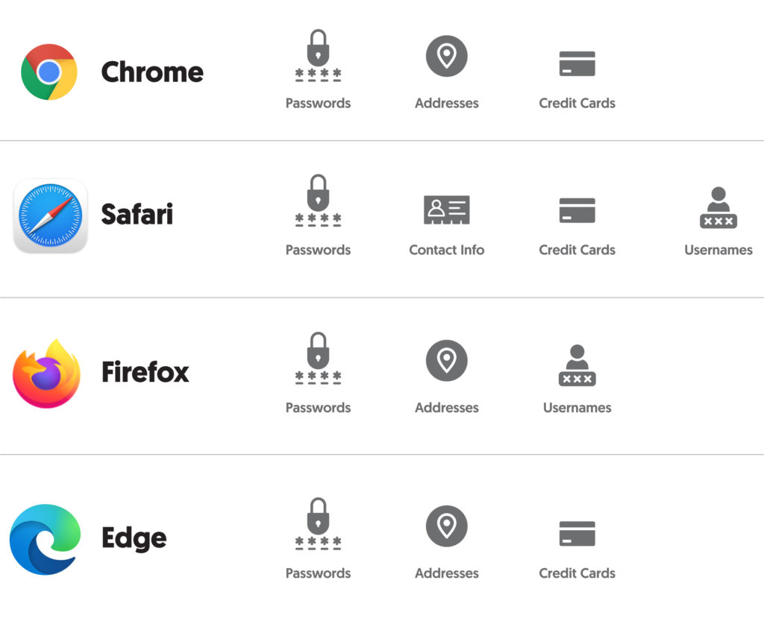Click the Safari heading text

[x=137, y=215]
